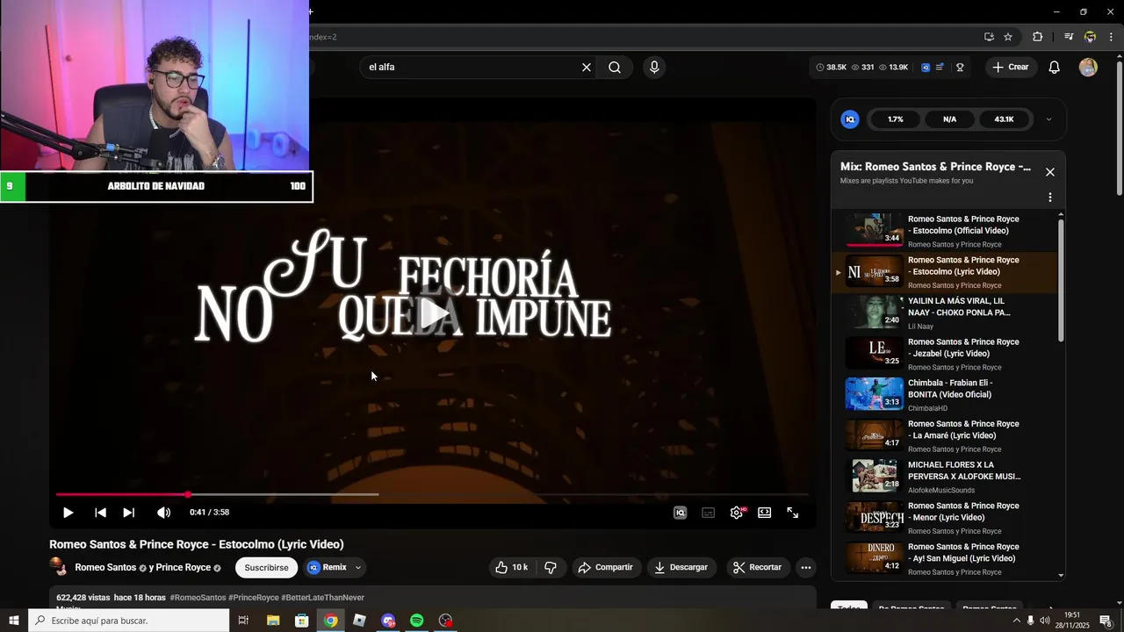Click the 43.1K stat pill
The height and width of the screenshot is (632, 1124).
1004,119
